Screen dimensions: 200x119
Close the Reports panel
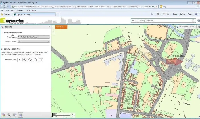pyautogui.click(x=49, y=27)
